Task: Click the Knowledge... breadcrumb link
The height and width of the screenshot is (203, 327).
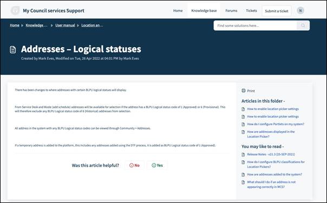Action: pyautogui.click(x=36, y=25)
